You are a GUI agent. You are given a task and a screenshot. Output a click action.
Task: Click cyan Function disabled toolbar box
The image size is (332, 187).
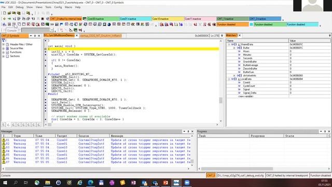(302, 24)
